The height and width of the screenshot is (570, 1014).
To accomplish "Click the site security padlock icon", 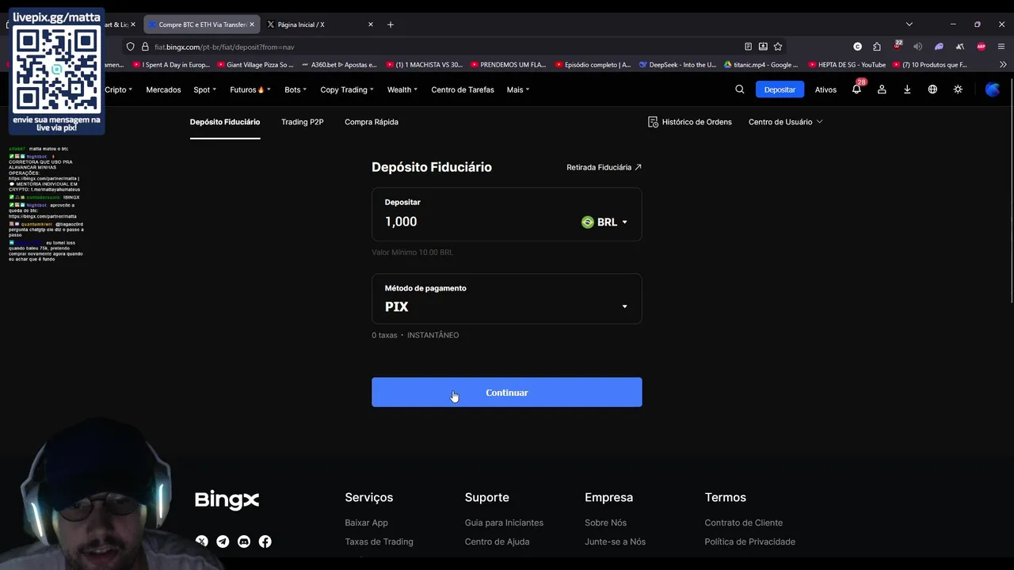I will 145,47.
